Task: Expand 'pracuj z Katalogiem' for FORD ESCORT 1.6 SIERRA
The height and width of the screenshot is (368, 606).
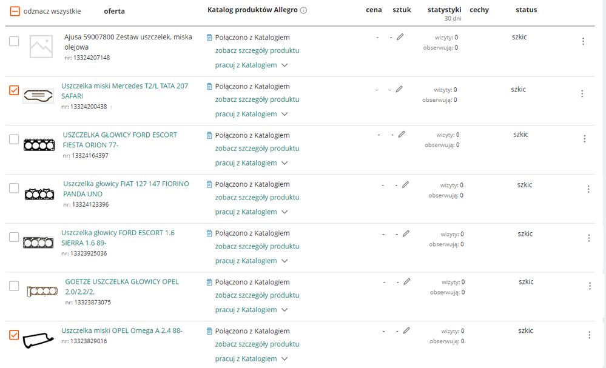Action: (x=251, y=261)
